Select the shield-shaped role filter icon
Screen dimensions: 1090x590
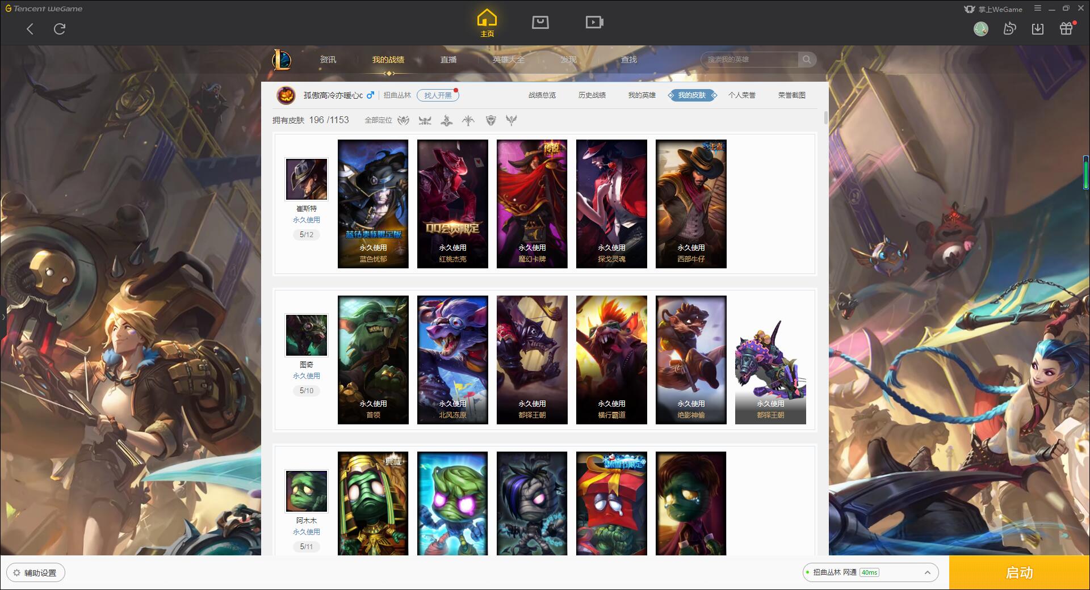pyautogui.click(x=491, y=120)
